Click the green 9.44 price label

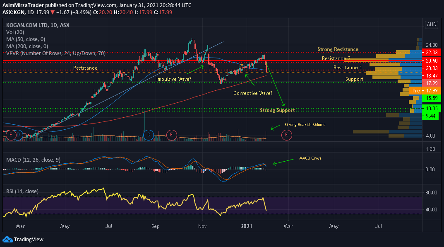click(x=430, y=116)
